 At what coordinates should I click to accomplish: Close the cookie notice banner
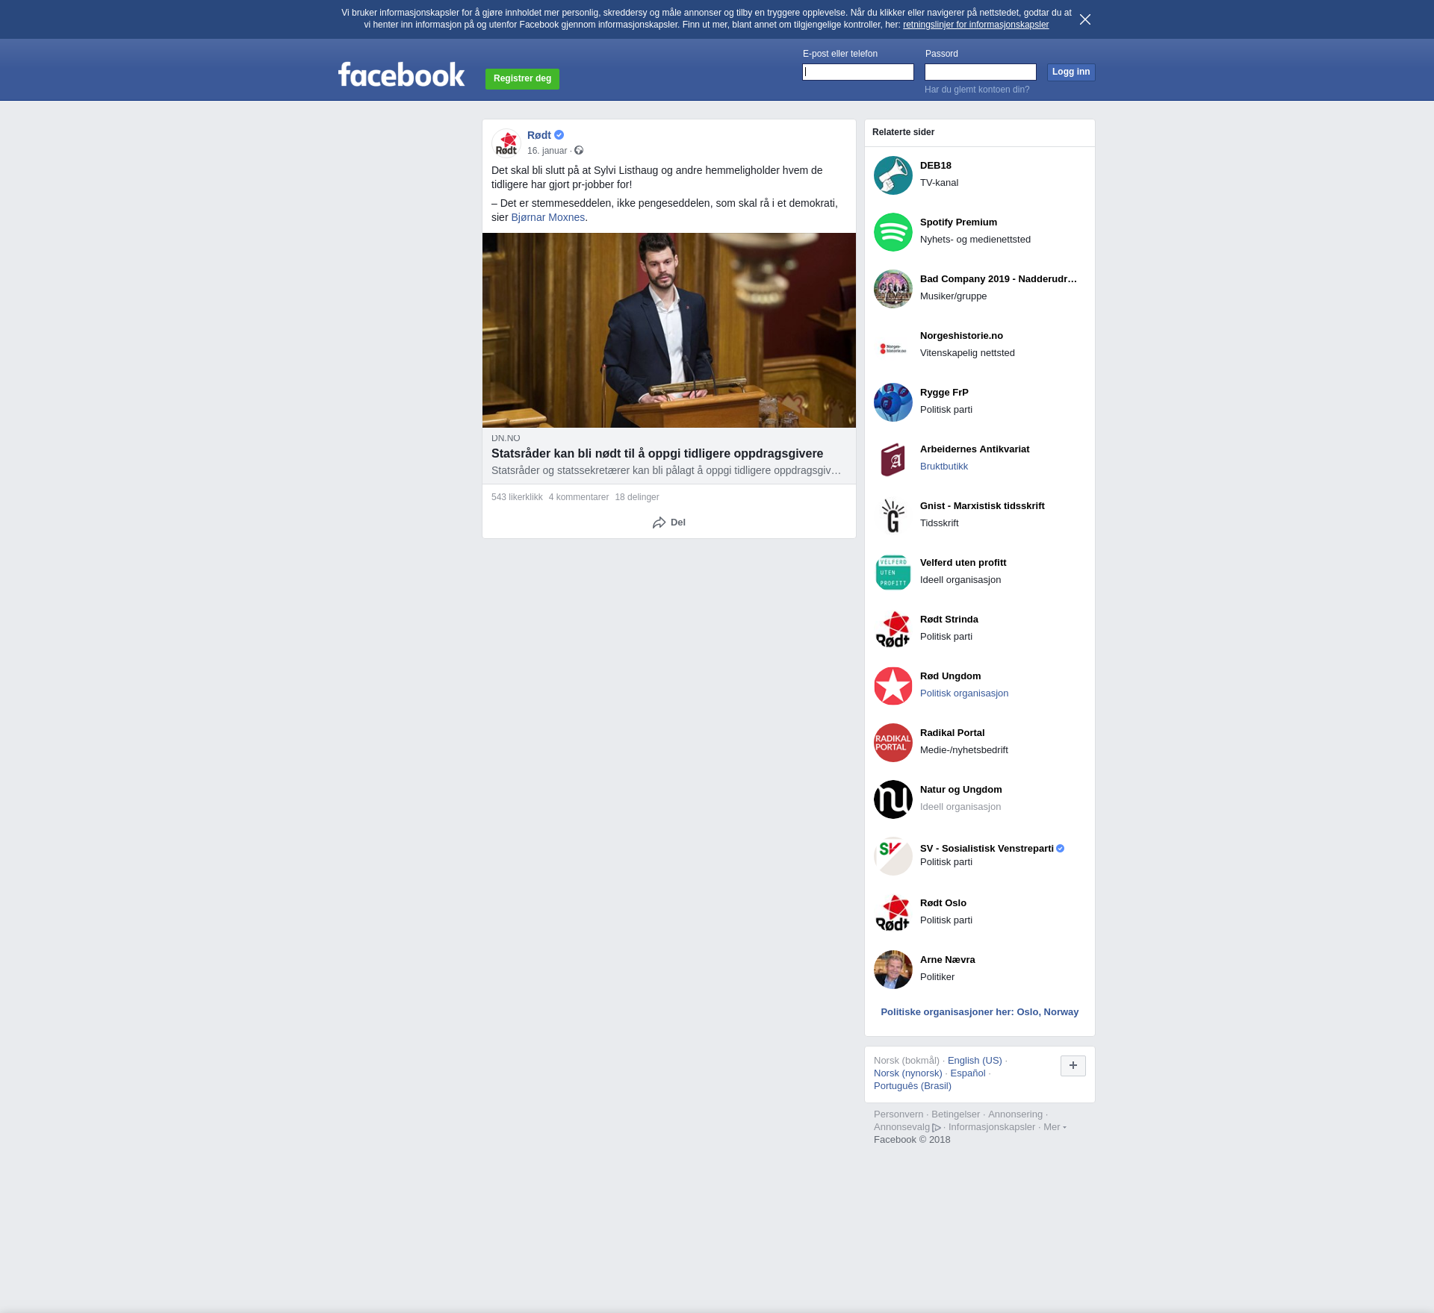coord(1085,19)
